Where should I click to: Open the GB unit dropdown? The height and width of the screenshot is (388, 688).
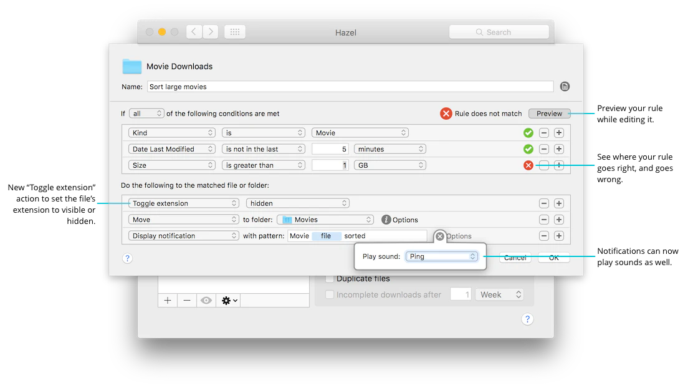click(x=389, y=165)
